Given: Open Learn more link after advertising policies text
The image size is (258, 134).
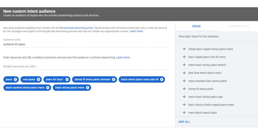Looking at the screenshot, I should [136, 31].
